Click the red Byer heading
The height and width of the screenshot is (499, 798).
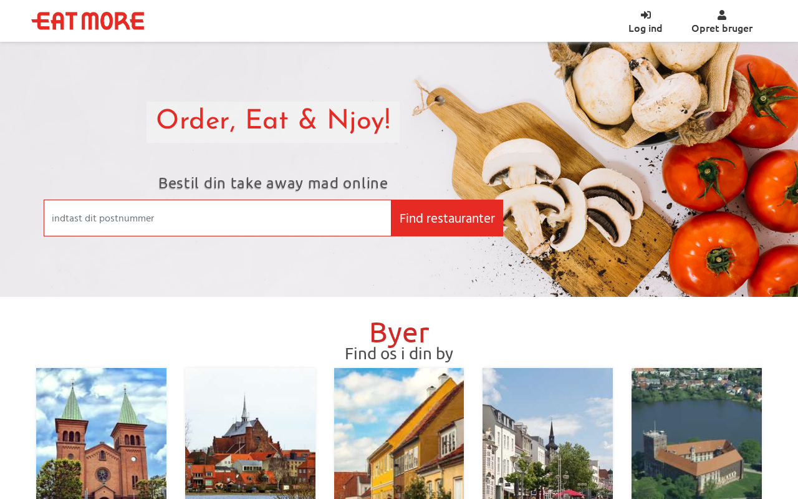(399, 332)
